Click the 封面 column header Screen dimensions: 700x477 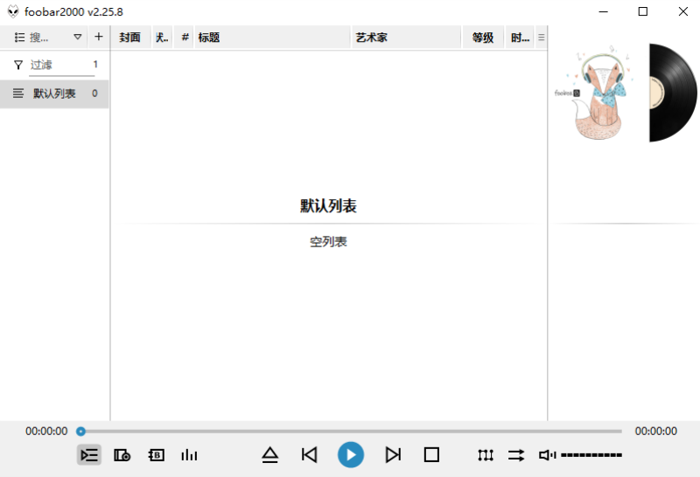[129, 38]
